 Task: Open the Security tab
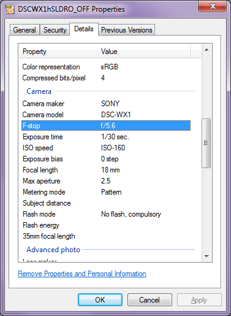tap(55, 30)
